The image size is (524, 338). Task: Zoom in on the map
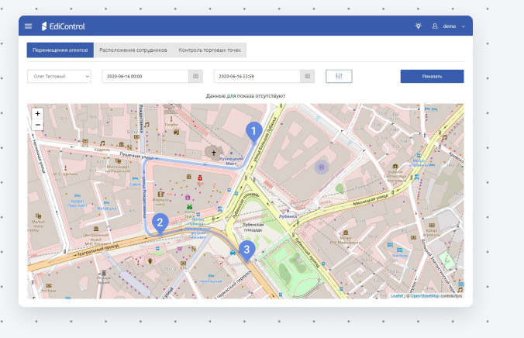[37, 113]
